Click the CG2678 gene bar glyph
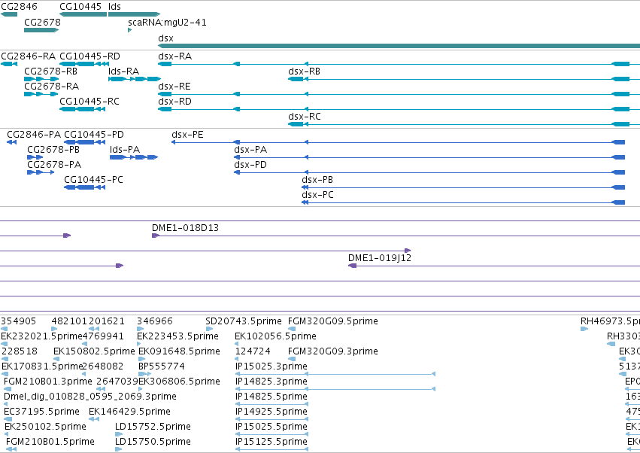Image resolution: width=640 pixels, height=453 pixels. click(x=41, y=30)
